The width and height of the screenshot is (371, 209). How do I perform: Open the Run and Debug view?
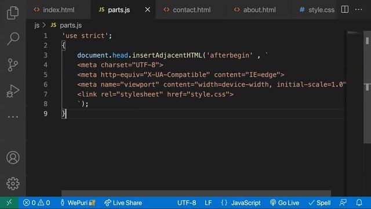[x=13, y=91]
